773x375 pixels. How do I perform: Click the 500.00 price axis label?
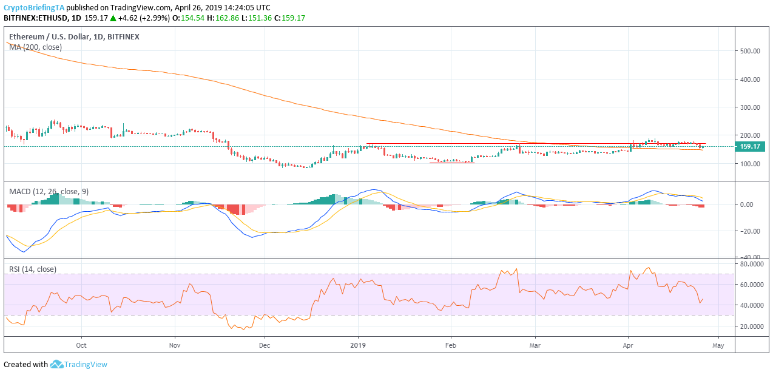click(750, 51)
